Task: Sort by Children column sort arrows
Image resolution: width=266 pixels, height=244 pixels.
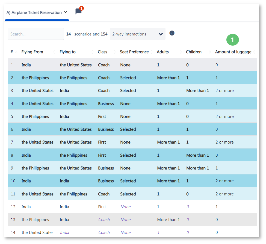Action: click(x=210, y=52)
